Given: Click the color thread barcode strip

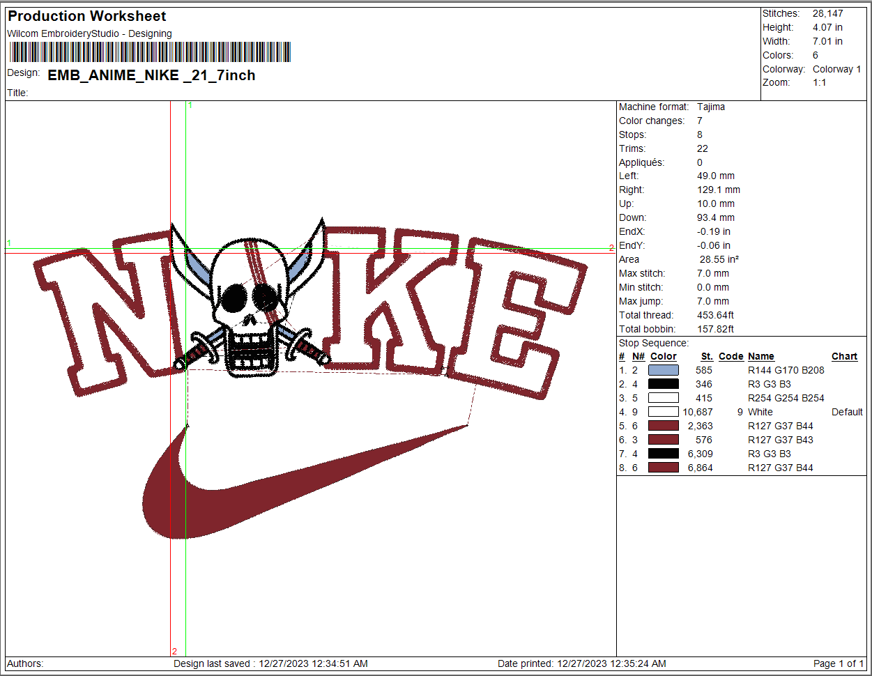Looking at the screenshot, I should click(x=150, y=52).
